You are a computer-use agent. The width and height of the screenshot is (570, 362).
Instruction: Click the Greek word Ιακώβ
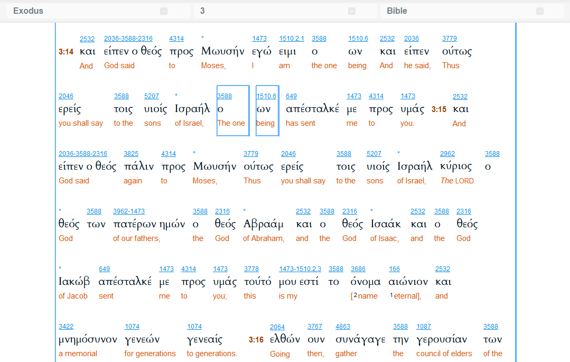point(74,282)
